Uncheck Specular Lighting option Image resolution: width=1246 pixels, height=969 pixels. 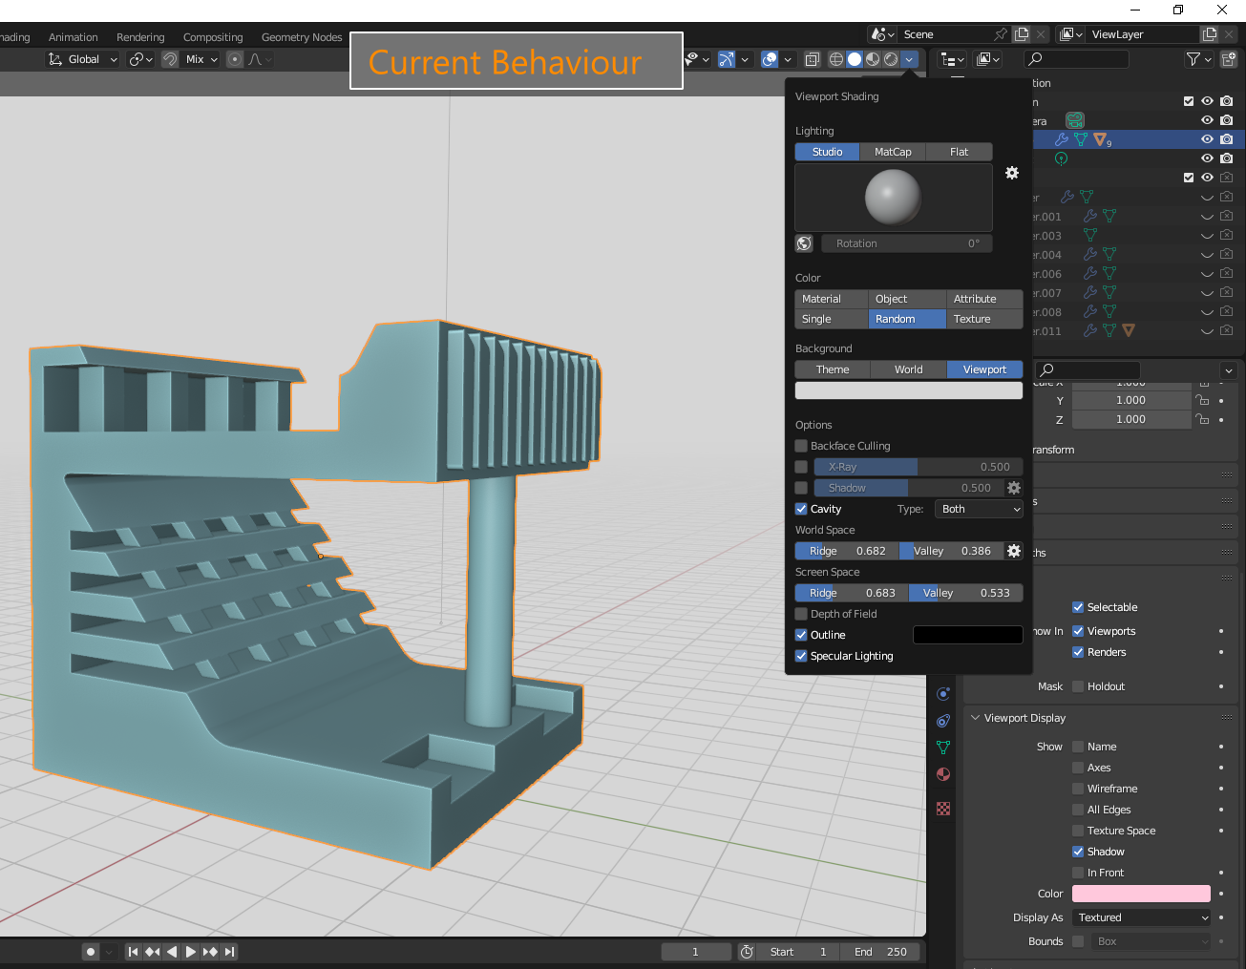pyautogui.click(x=801, y=656)
